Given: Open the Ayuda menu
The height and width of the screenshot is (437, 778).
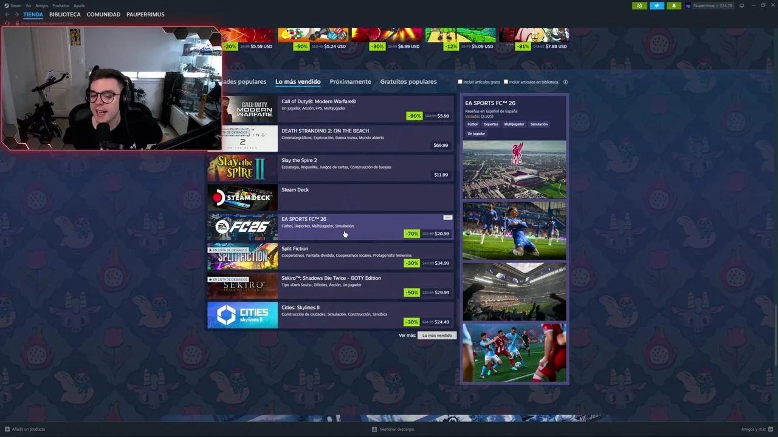Looking at the screenshot, I should [x=79, y=5].
